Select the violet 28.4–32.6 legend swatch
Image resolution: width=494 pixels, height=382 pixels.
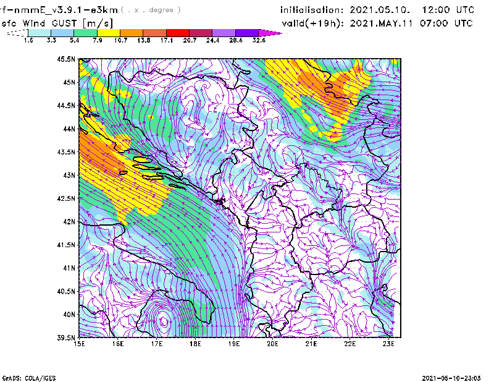point(247,33)
